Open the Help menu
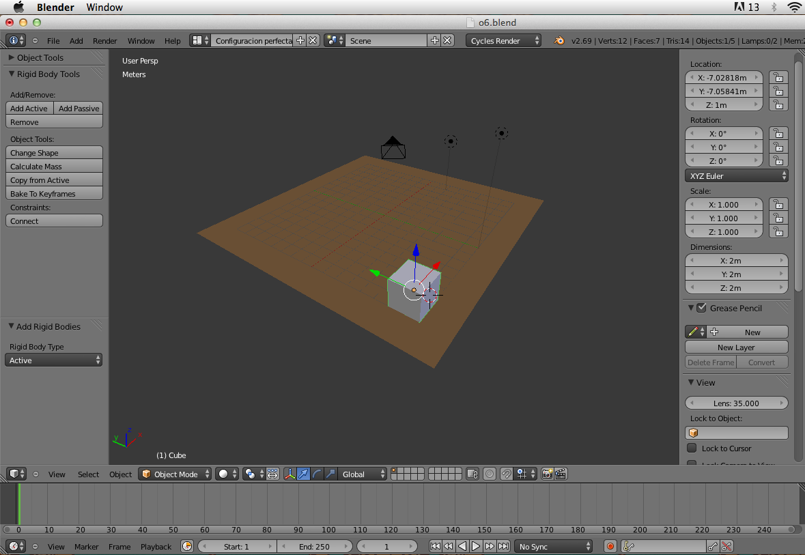 [x=173, y=40]
